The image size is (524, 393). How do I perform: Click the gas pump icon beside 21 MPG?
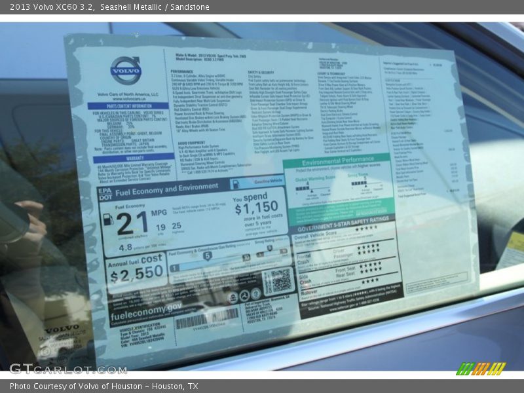pyautogui.click(x=108, y=219)
